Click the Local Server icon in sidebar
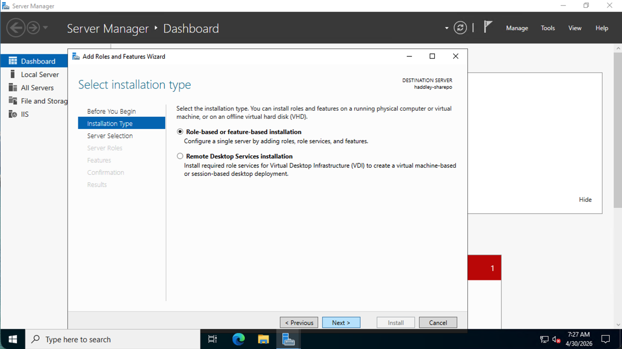This screenshot has width=622, height=349. tap(13, 74)
